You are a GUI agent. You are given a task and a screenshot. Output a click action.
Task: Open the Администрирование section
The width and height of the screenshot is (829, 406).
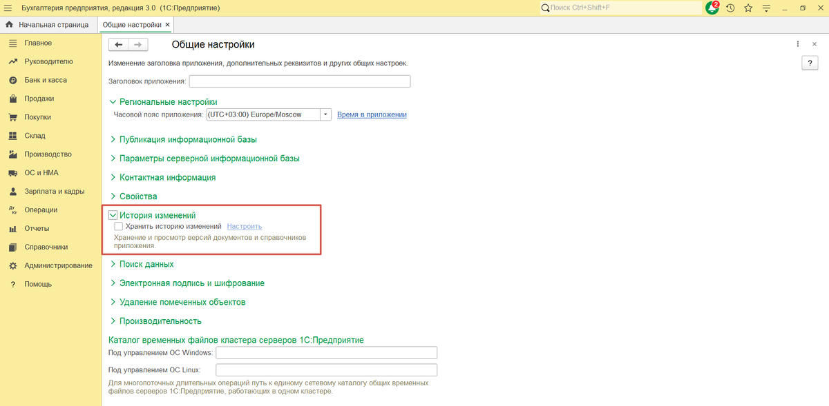[58, 265]
